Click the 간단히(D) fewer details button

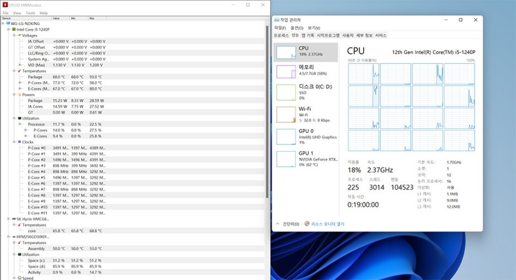[288, 224]
